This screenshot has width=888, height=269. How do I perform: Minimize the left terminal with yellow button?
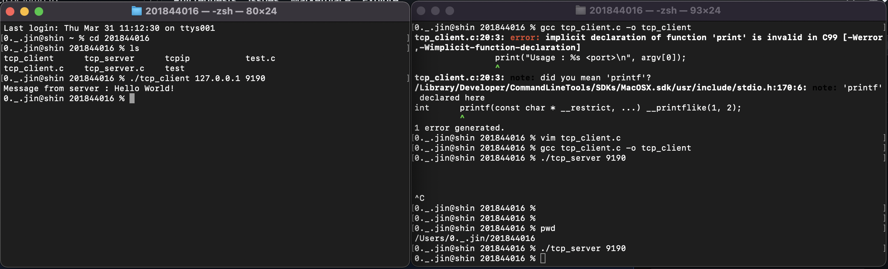(24, 11)
